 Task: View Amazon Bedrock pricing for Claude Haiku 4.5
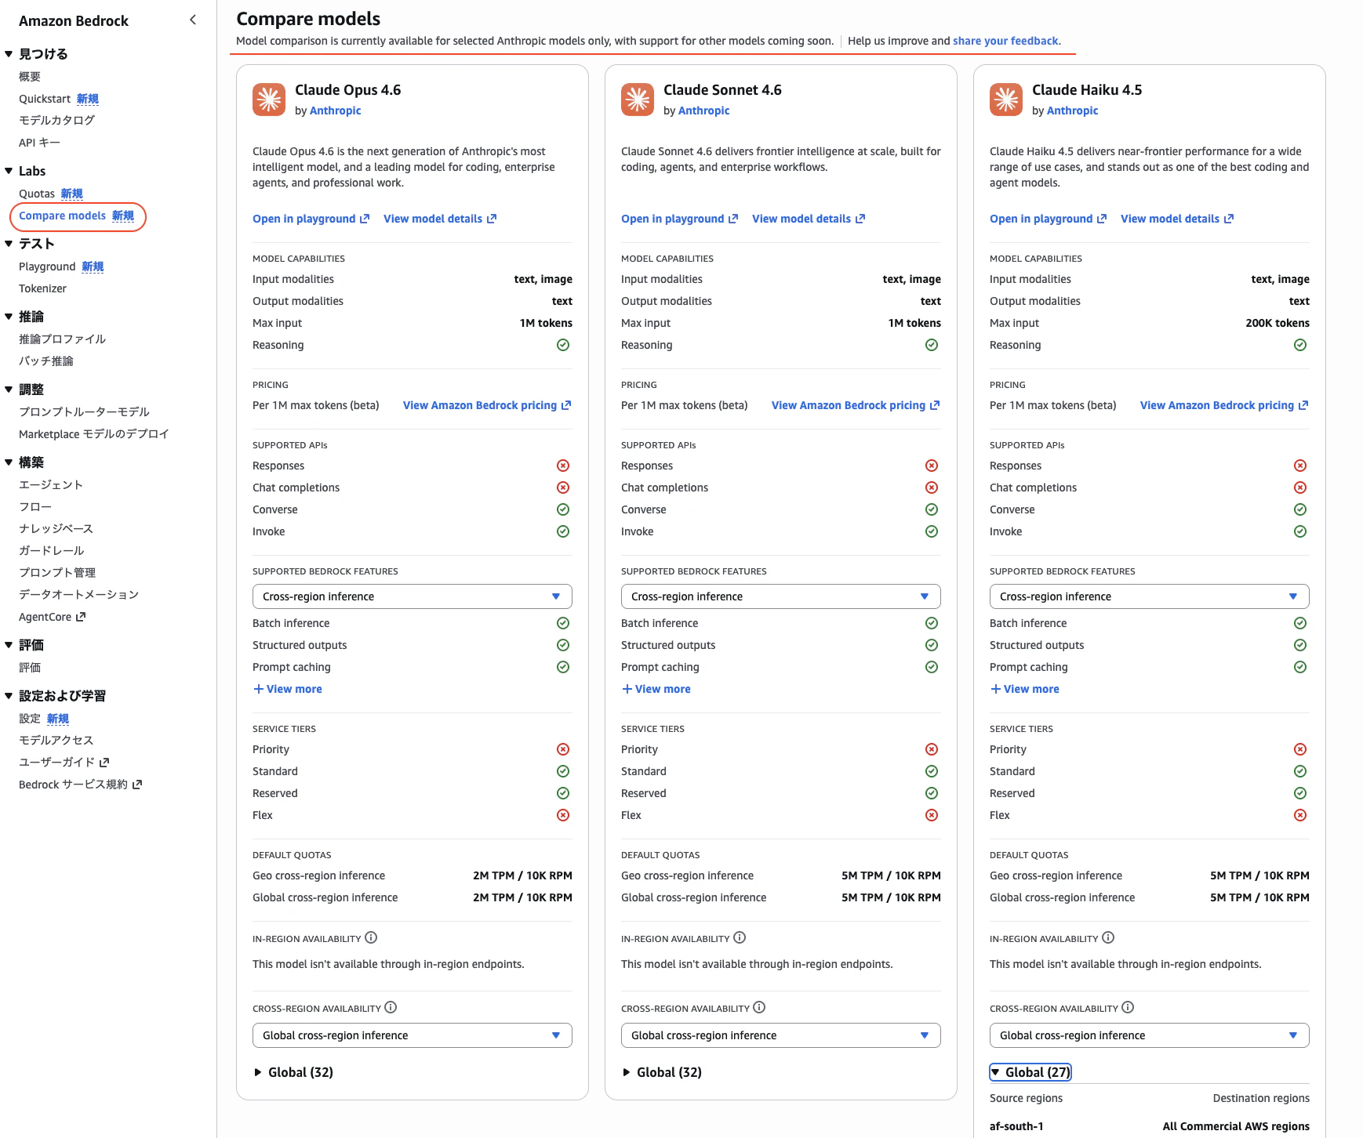tap(1224, 405)
